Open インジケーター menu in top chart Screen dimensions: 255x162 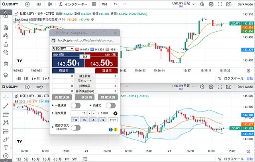tap(73, 4)
